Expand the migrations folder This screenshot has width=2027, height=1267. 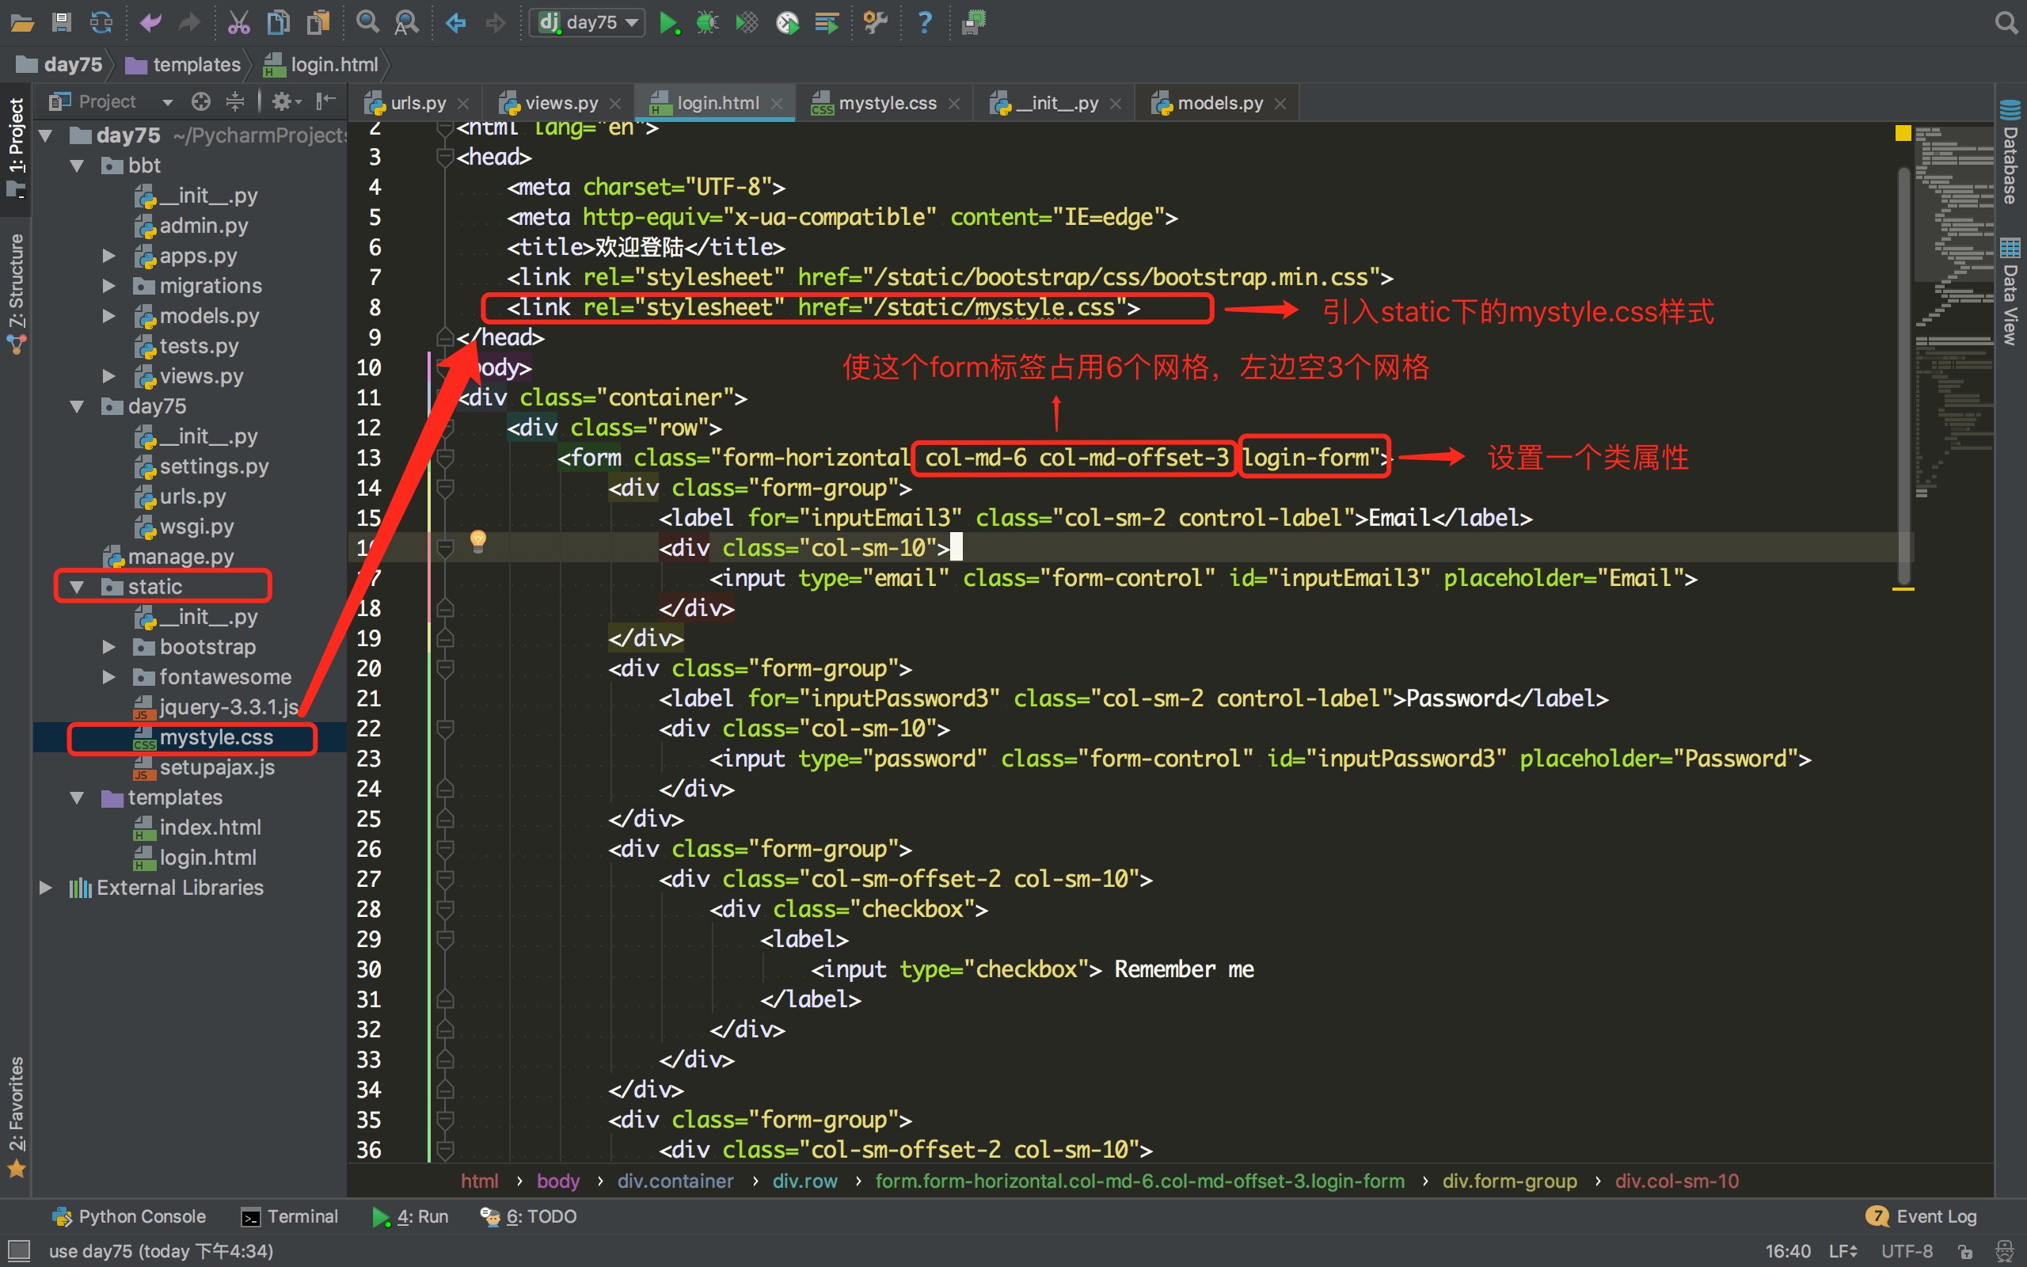pos(109,287)
